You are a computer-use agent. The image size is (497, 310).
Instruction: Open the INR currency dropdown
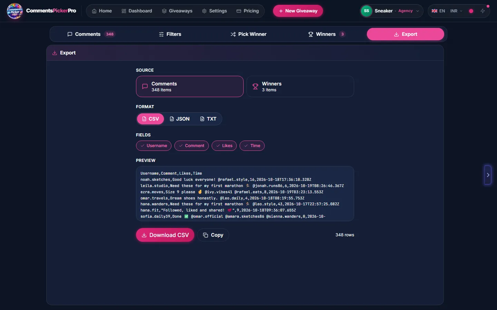tap(456, 11)
